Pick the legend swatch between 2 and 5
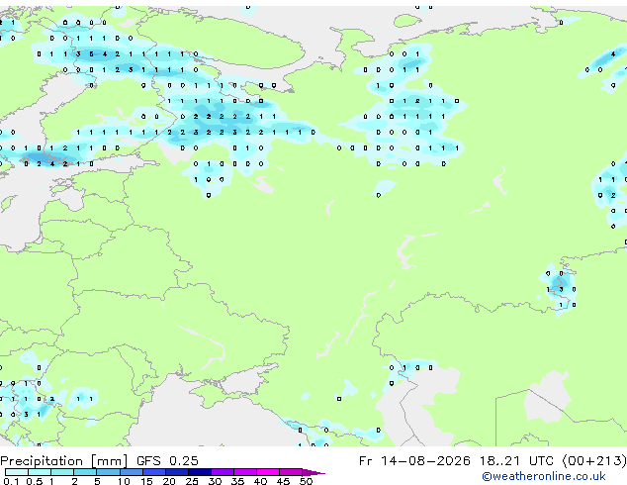This screenshot has width=627, height=485. click(85, 472)
